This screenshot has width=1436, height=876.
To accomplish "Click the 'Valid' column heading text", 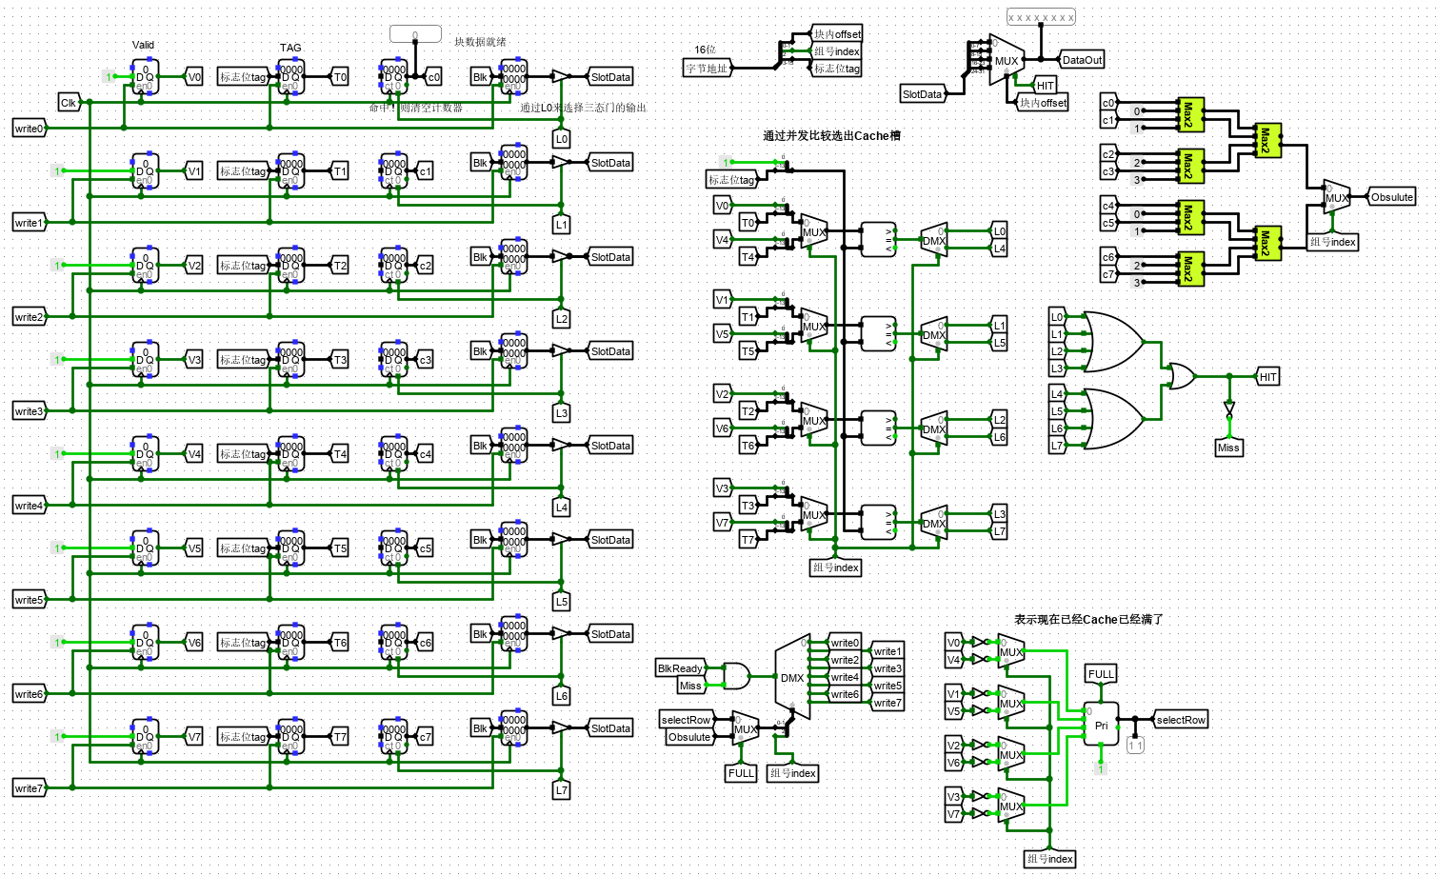I will click(143, 45).
